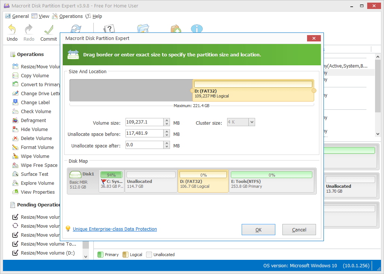Click Unallocate space after input field

[x=145, y=145]
